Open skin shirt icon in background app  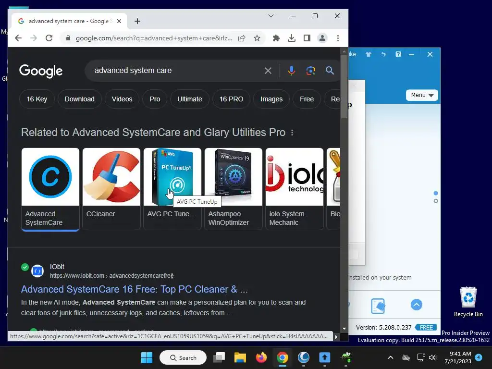(x=369, y=54)
